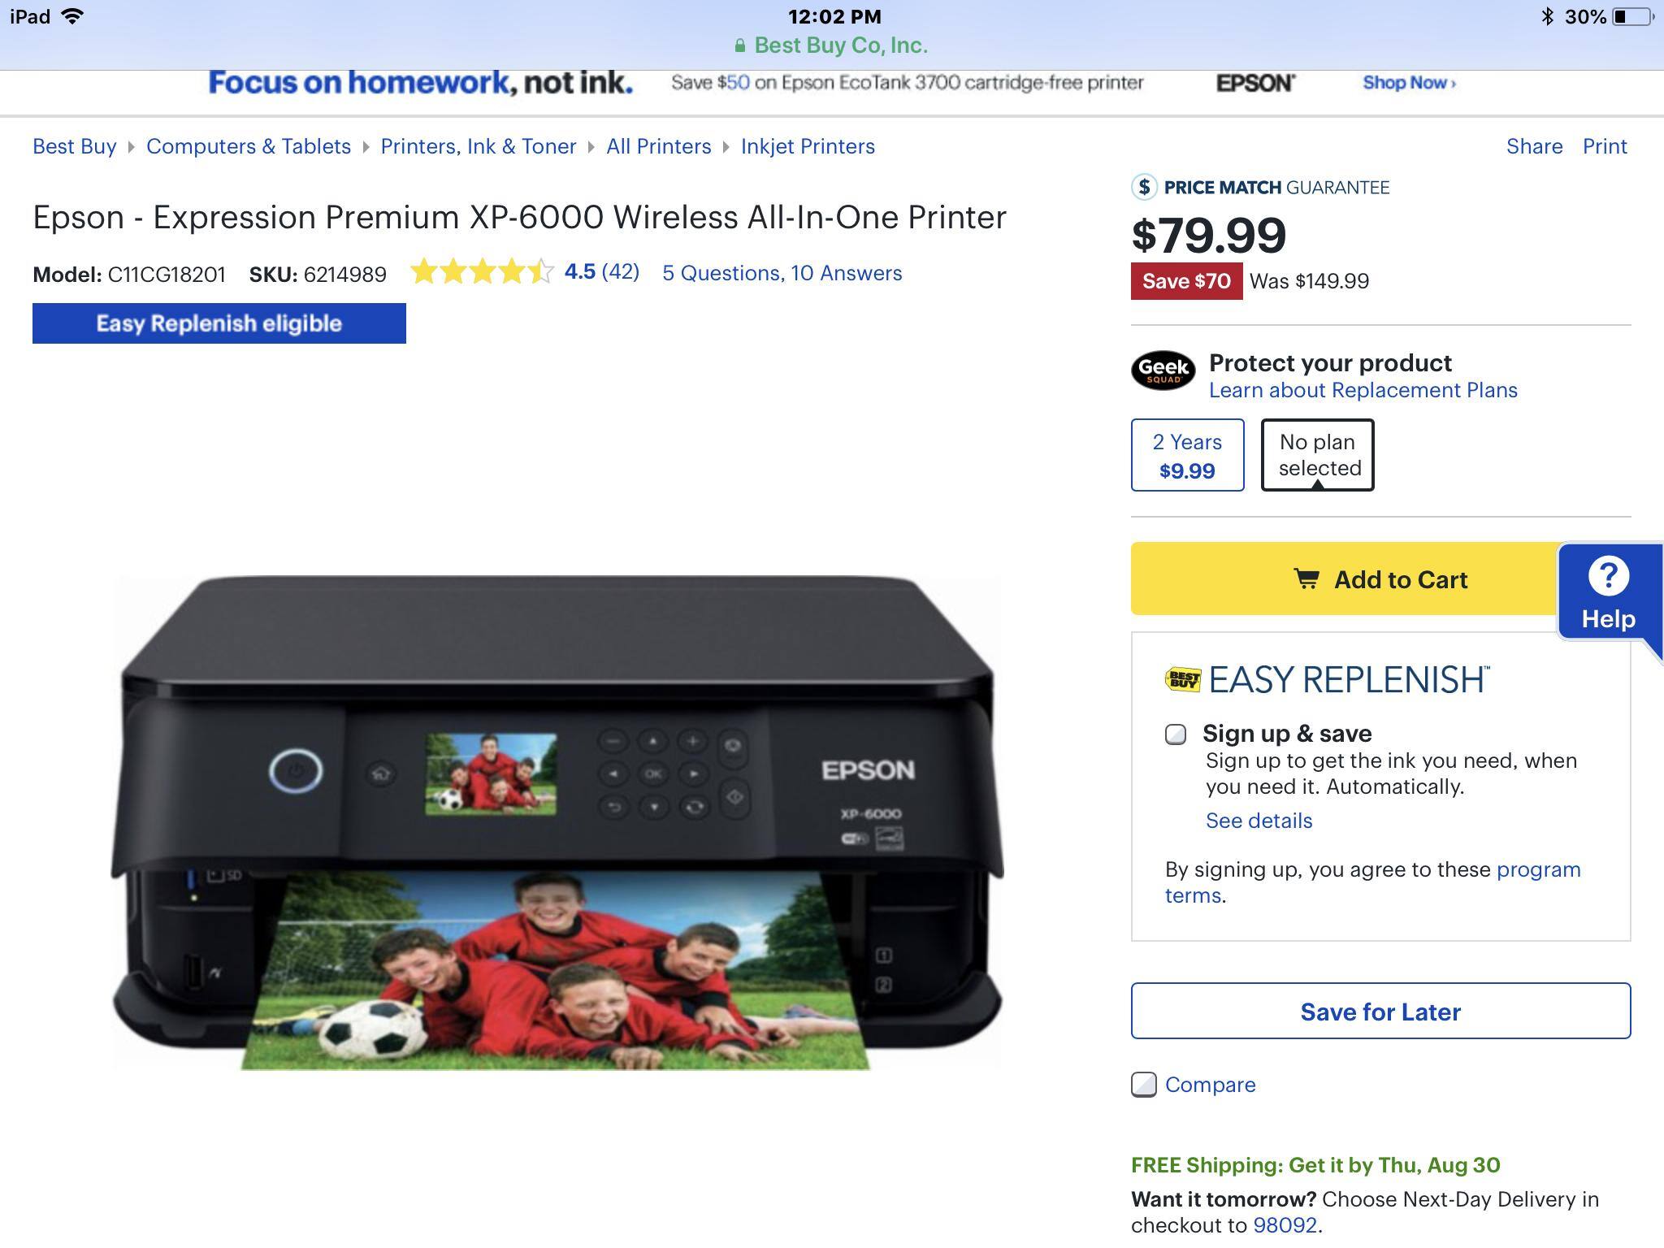The height and width of the screenshot is (1248, 1664).
Task: Click the star rating icons
Action: point(482,271)
